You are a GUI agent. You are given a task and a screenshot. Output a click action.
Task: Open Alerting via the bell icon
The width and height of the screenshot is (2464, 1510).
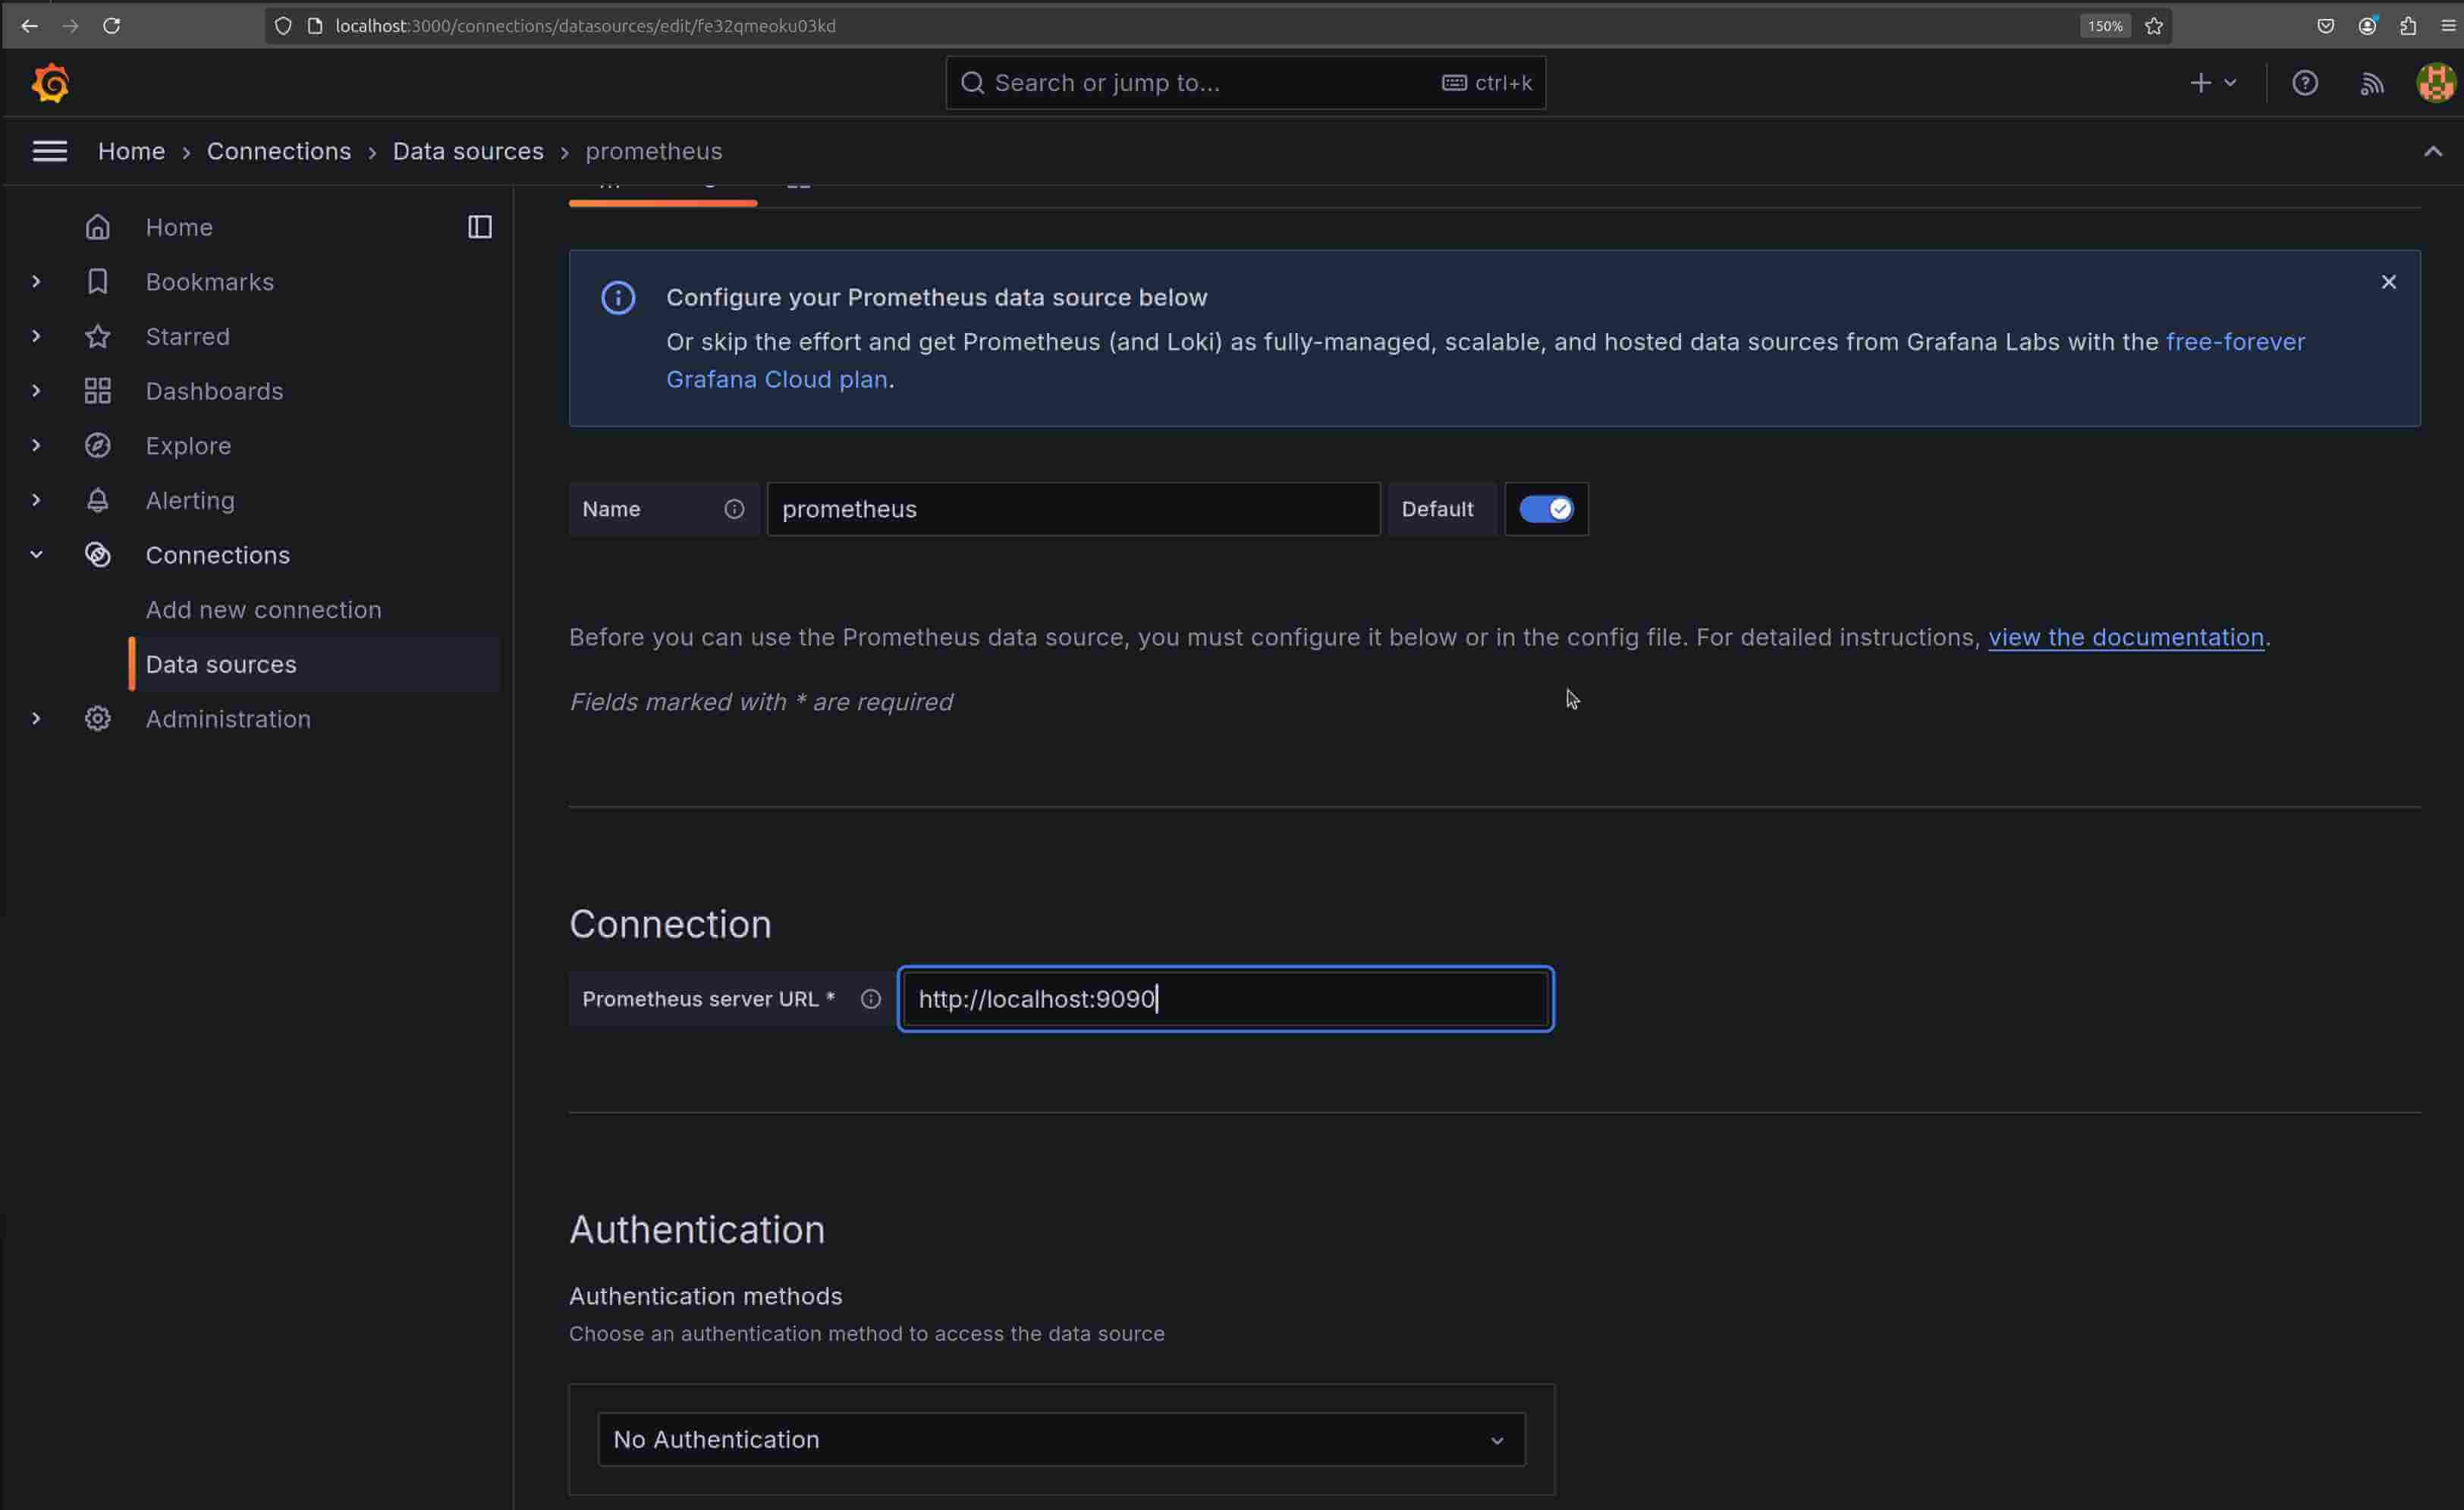(98, 500)
